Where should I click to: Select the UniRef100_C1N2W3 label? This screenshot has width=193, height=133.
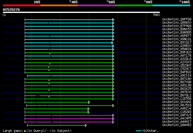coord(177,112)
